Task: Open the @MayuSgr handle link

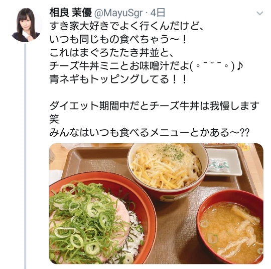Action: [x=118, y=13]
